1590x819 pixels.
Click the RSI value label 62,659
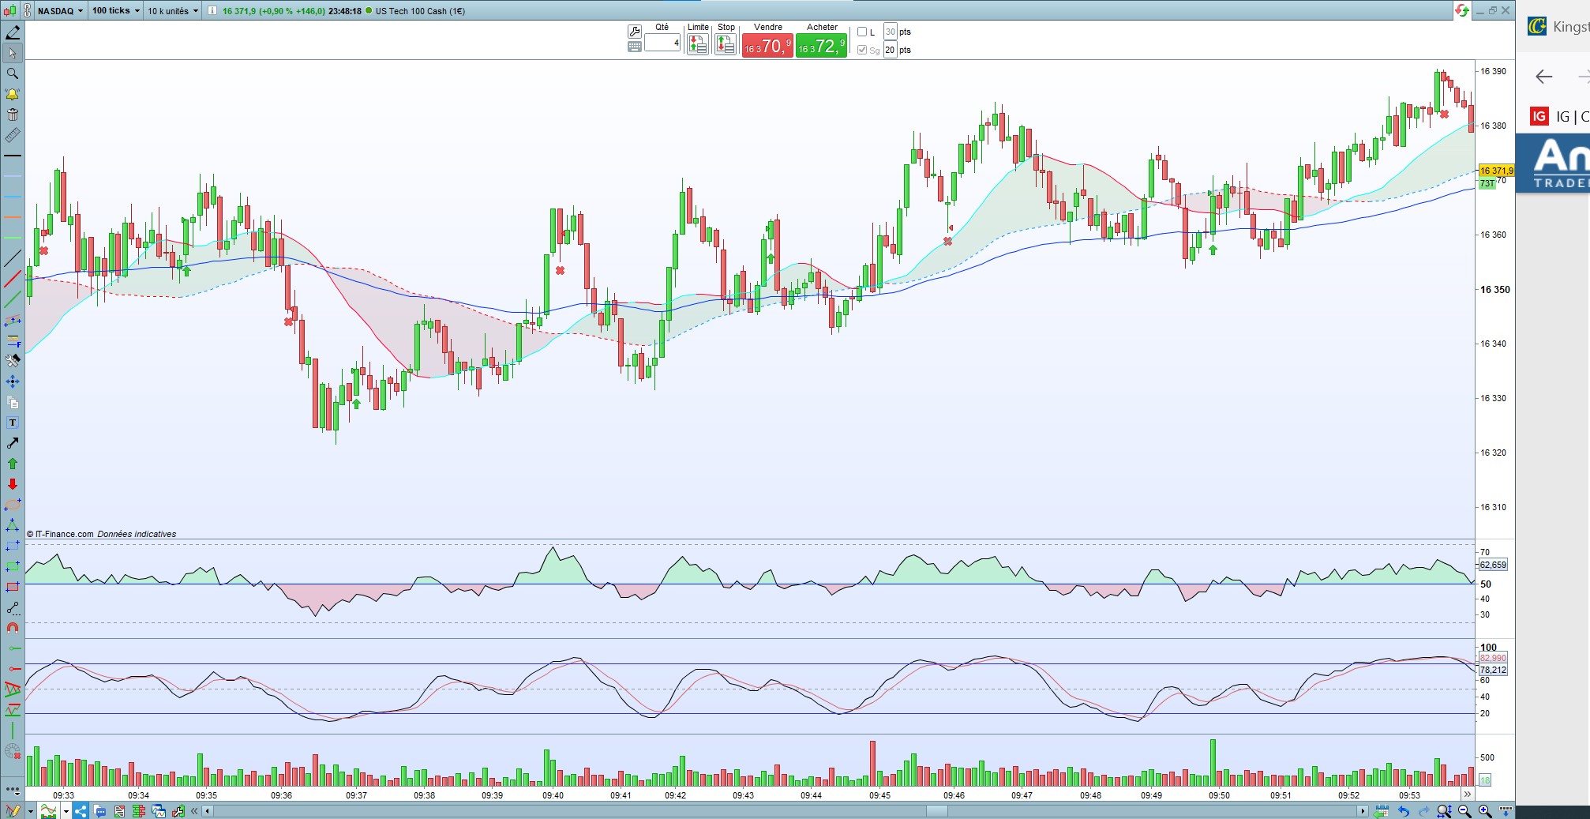click(1493, 565)
